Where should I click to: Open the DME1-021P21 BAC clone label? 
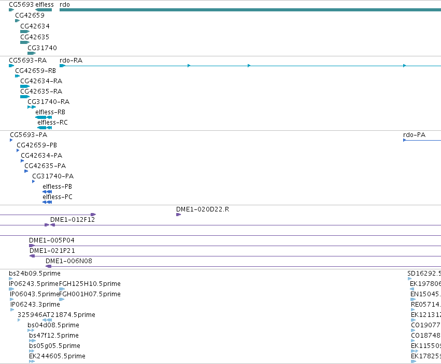pyautogui.click(x=52, y=251)
